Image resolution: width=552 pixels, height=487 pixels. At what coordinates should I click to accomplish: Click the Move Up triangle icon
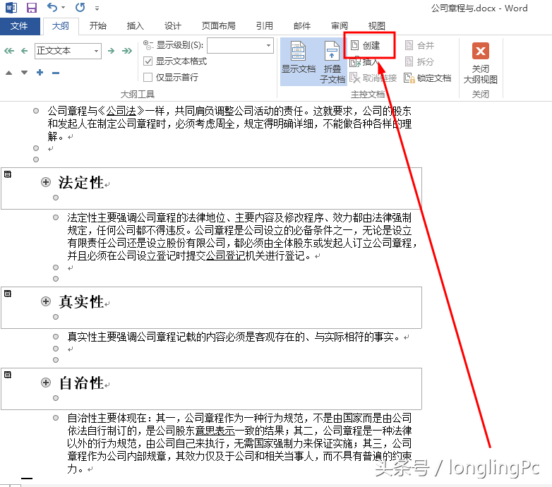pyautogui.click(x=8, y=73)
